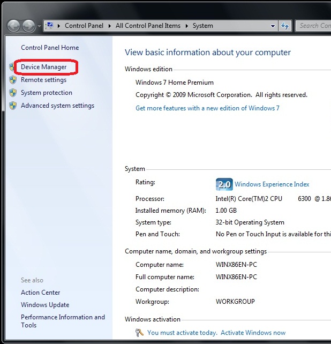Open Device Manager link
The width and height of the screenshot is (331, 344).
pos(43,67)
